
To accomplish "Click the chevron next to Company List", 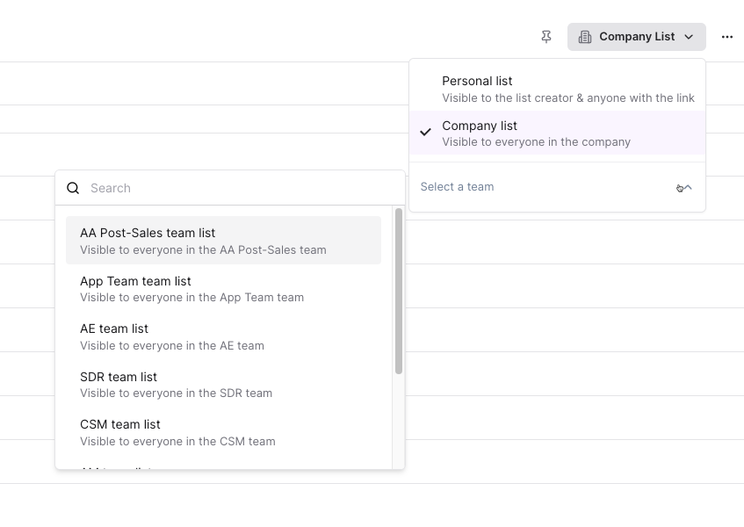I will [689, 37].
